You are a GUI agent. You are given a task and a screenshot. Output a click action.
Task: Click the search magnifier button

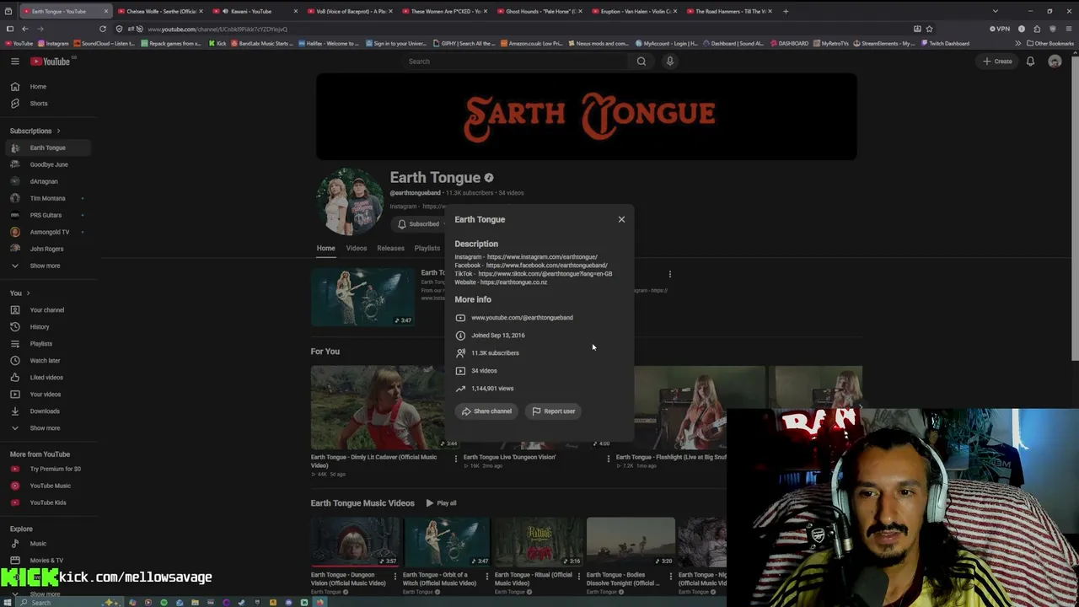[641, 62]
